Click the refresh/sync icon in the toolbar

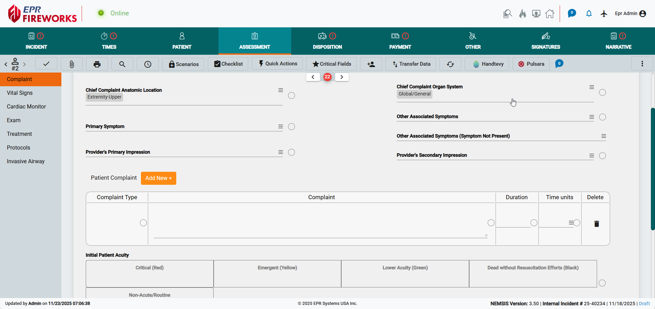(x=450, y=64)
